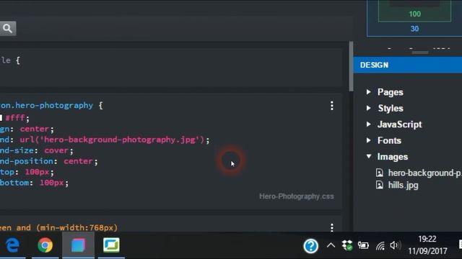This screenshot has height=259, width=462.
Task: Click the Hero-Photography.css file label
Action: (297, 196)
